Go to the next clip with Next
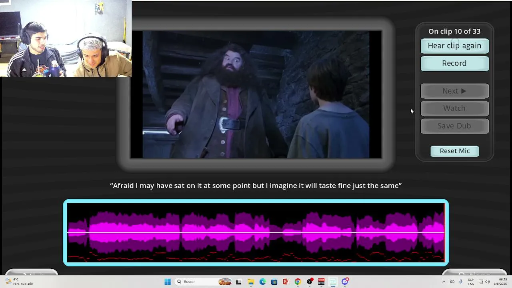 tap(454, 91)
